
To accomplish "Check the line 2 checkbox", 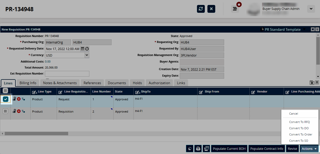I will 5,111.
